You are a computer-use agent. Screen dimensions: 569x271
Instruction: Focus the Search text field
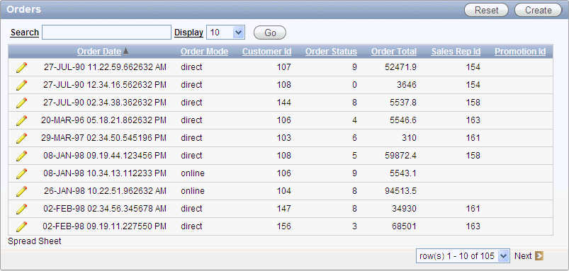107,33
